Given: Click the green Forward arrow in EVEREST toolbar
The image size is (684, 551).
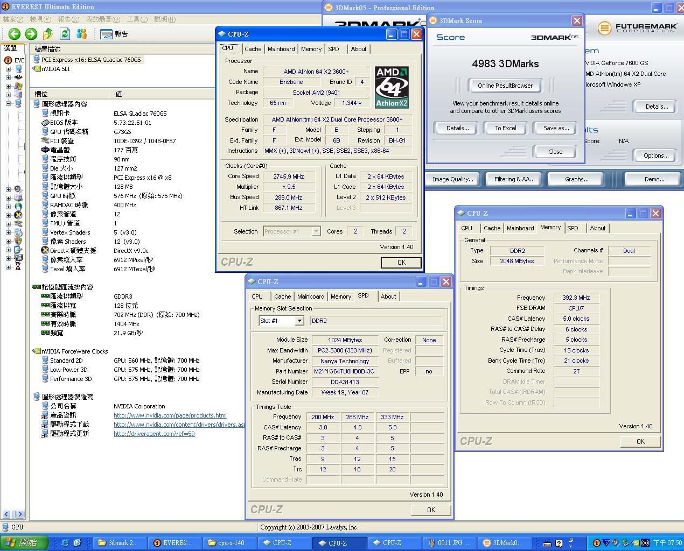Looking at the screenshot, I should pyautogui.click(x=31, y=33).
